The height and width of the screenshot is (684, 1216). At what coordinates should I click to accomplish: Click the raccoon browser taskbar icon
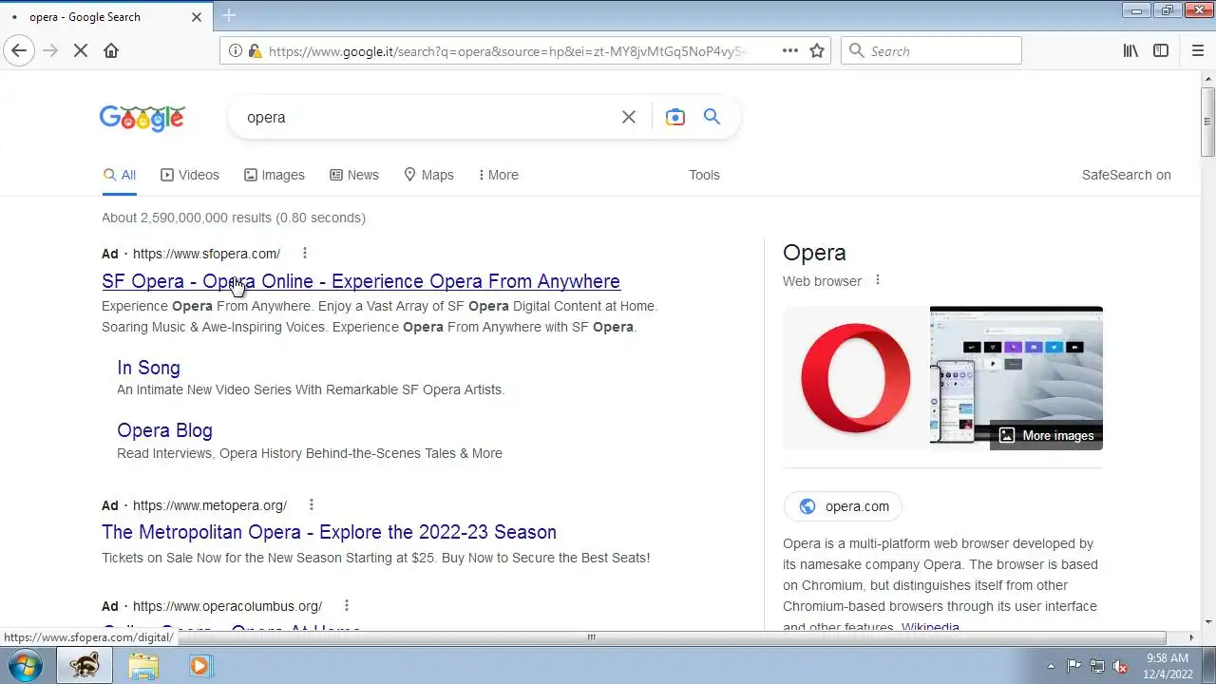point(84,665)
